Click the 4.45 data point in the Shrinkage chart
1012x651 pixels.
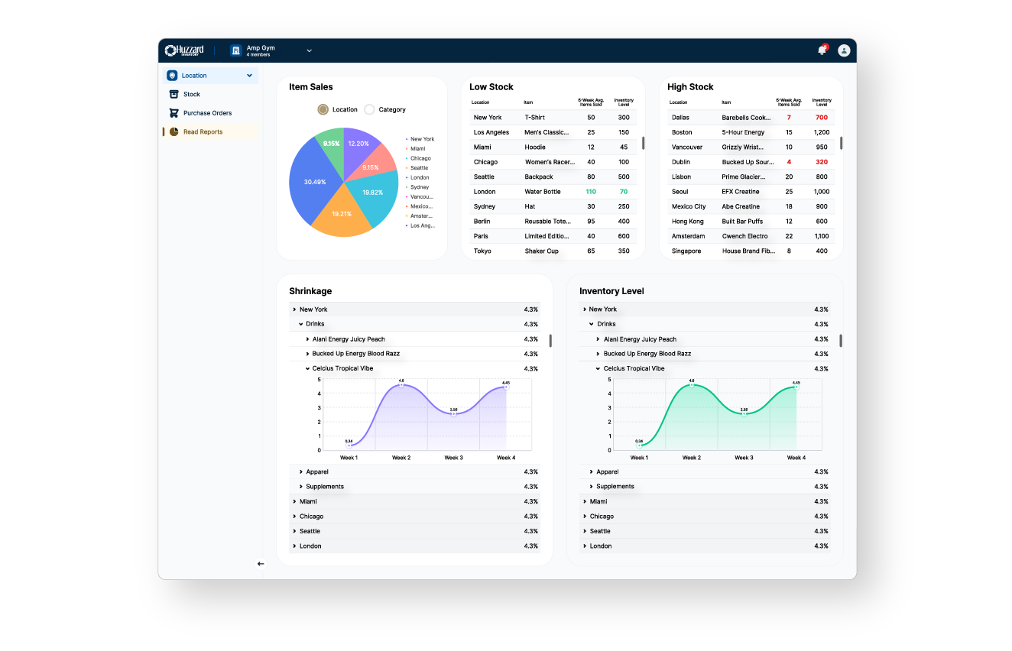pyautogui.click(x=506, y=387)
